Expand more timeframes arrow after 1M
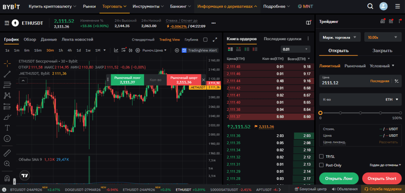405x193 pixels. (x=104, y=50)
